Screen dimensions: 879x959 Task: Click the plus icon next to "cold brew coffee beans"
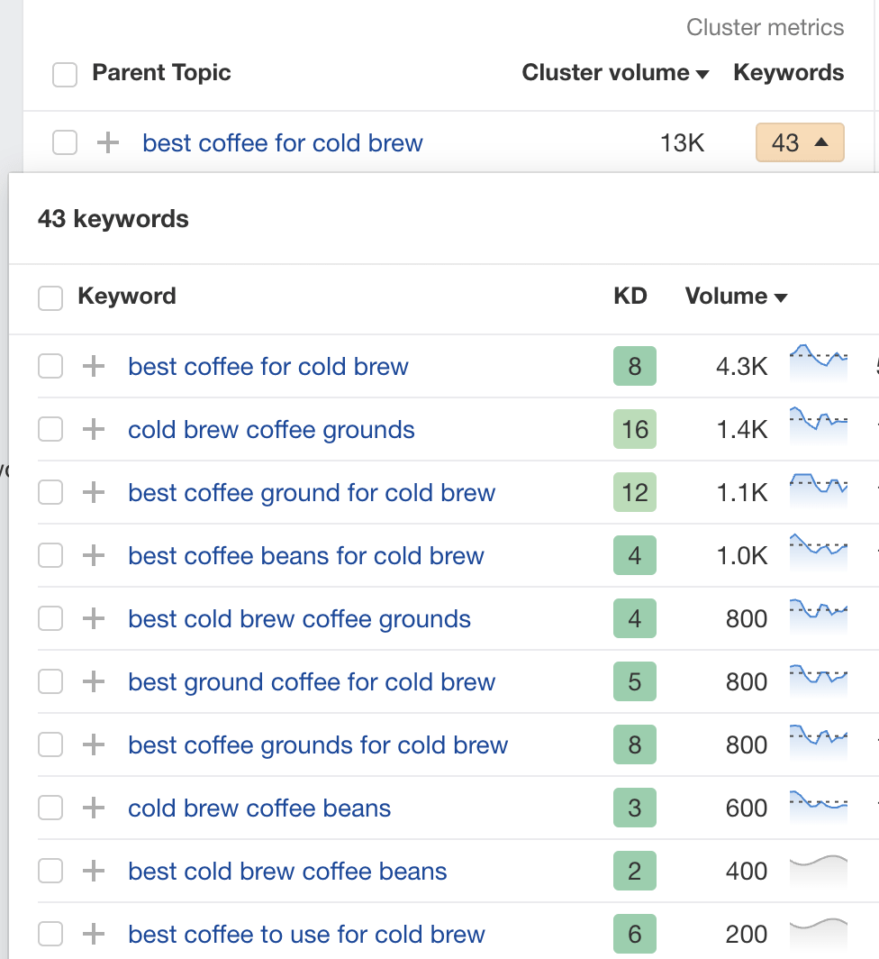tap(94, 808)
